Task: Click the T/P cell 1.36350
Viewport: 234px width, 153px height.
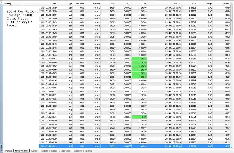Action: coord(139,99)
